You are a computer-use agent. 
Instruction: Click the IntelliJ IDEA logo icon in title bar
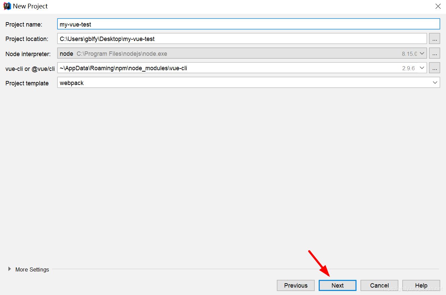click(7, 6)
